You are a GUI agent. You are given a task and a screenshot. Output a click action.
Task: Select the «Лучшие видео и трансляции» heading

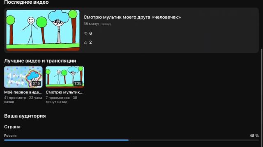point(40,61)
